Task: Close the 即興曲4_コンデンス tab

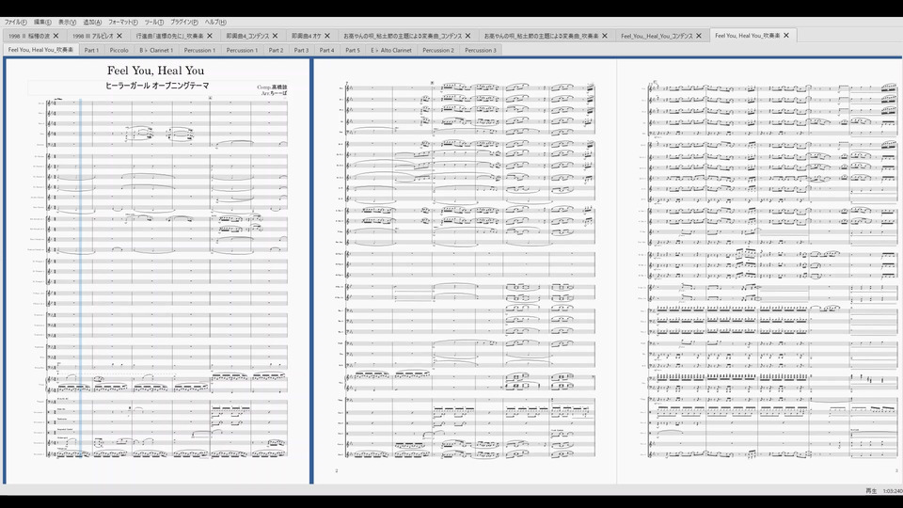Action: point(275,36)
